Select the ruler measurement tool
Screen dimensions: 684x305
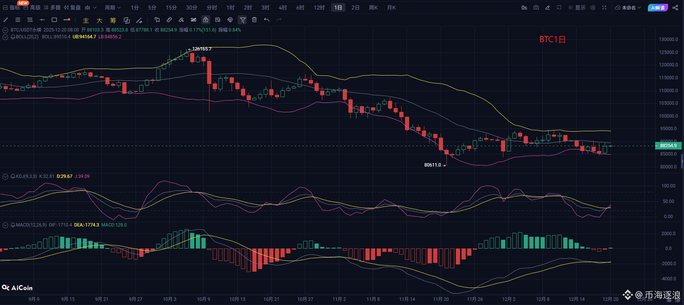tap(169, 20)
